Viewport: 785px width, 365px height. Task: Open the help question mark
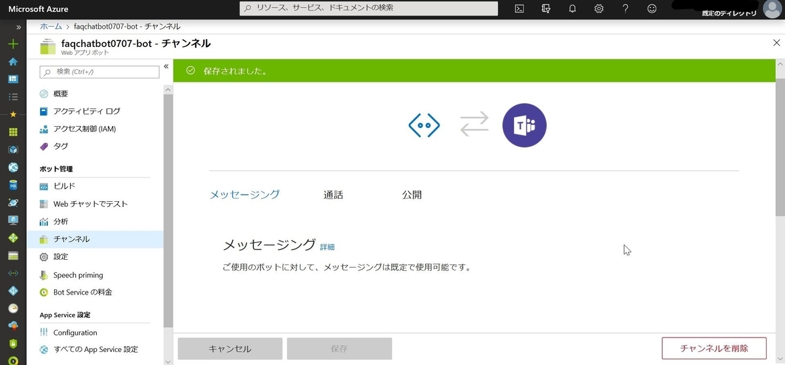[x=625, y=8]
